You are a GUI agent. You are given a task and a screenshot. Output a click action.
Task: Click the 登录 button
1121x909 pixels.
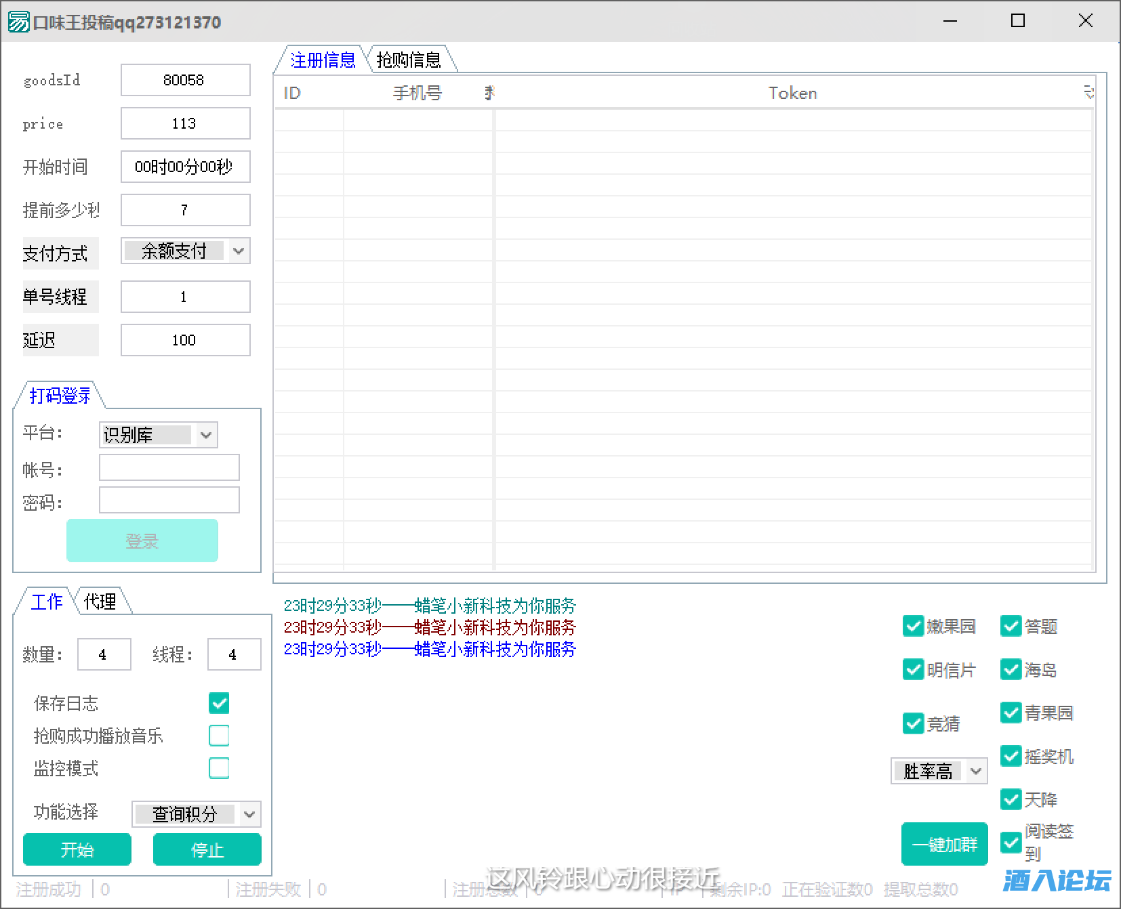(x=142, y=541)
